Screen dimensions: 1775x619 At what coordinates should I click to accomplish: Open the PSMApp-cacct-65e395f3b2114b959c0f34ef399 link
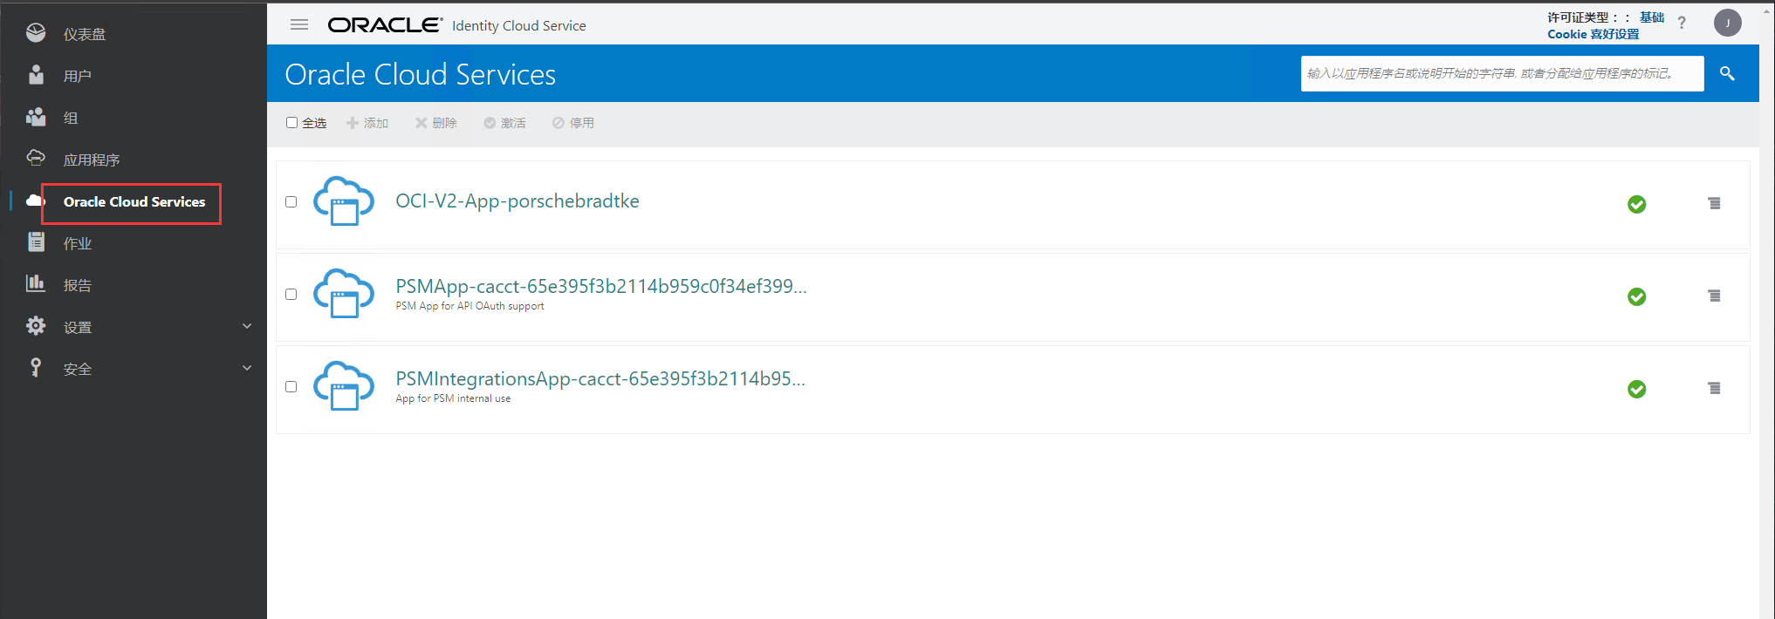click(x=601, y=286)
